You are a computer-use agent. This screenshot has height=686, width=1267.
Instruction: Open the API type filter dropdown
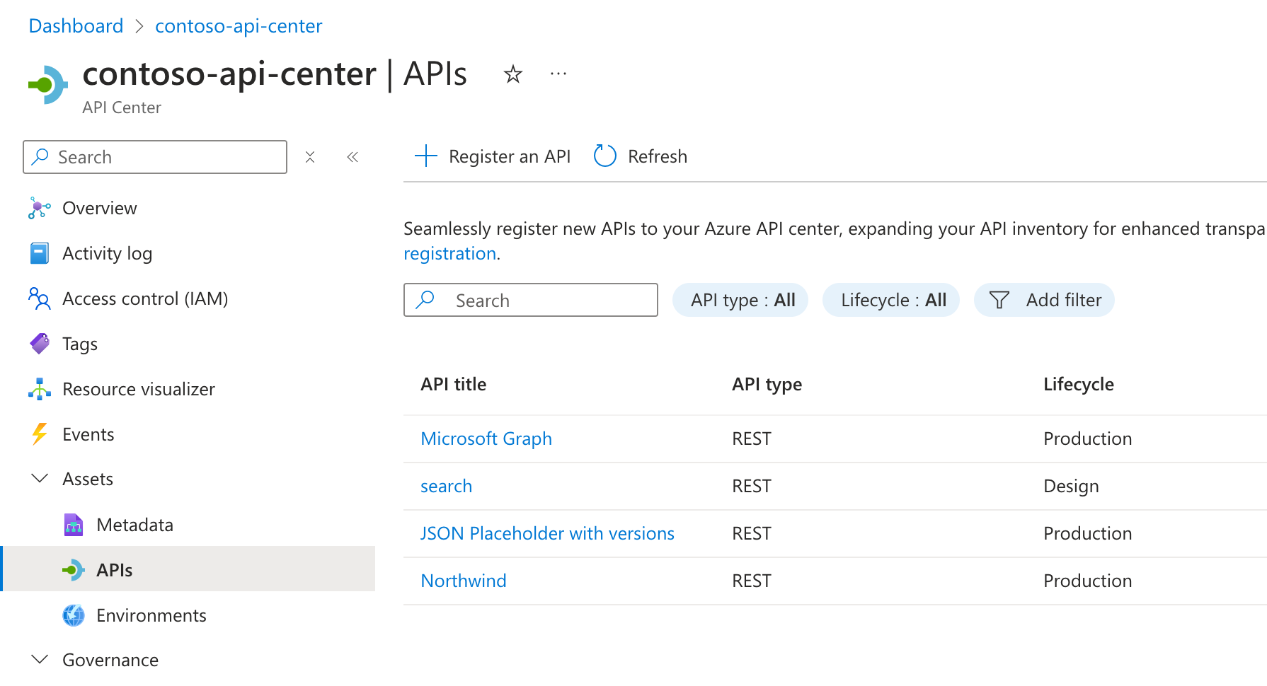(740, 299)
